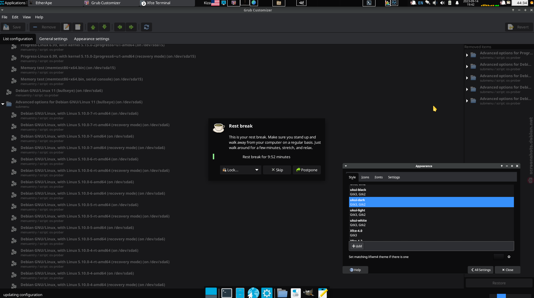Select Xfce-4.0 theme in Appearance list
534x298 pixels.
[431, 233]
